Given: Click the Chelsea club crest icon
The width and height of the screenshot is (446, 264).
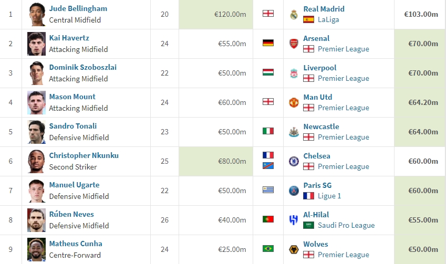Looking at the screenshot, I should [x=294, y=162].
